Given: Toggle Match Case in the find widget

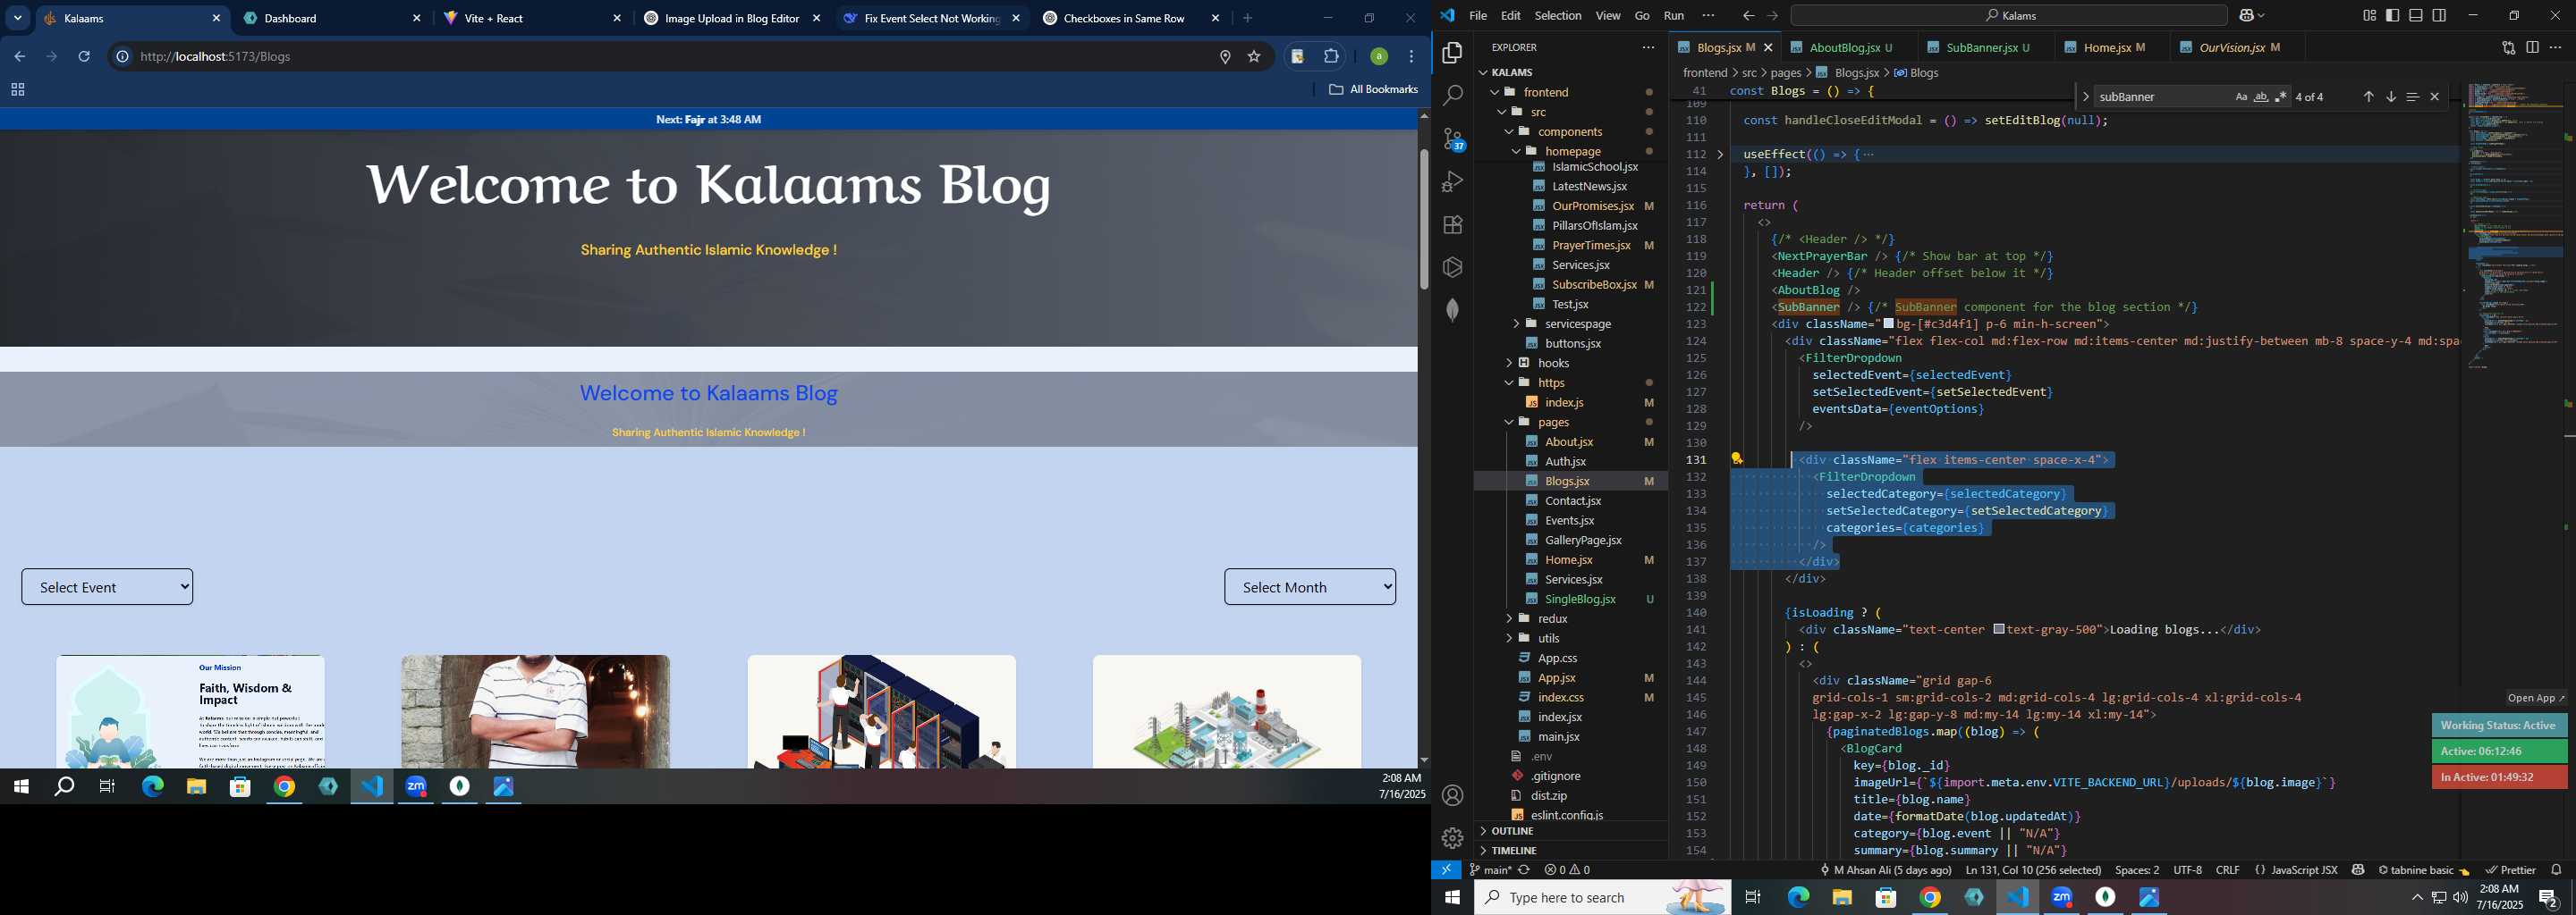Looking at the screenshot, I should pyautogui.click(x=2241, y=97).
